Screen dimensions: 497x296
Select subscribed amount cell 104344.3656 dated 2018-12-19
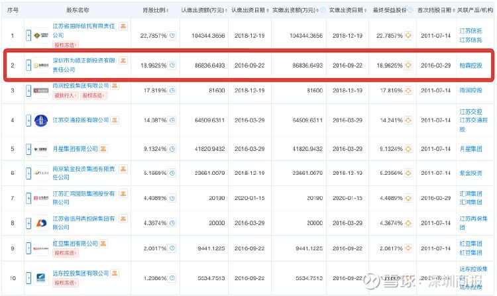(208, 36)
